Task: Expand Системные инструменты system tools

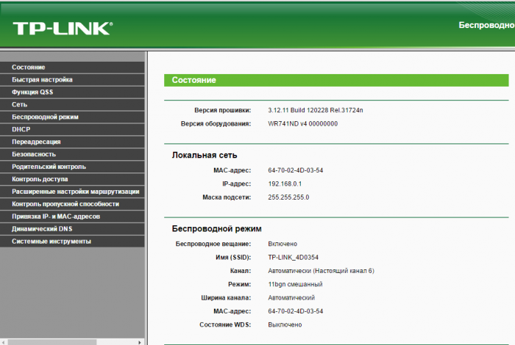Action: [51, 241]
